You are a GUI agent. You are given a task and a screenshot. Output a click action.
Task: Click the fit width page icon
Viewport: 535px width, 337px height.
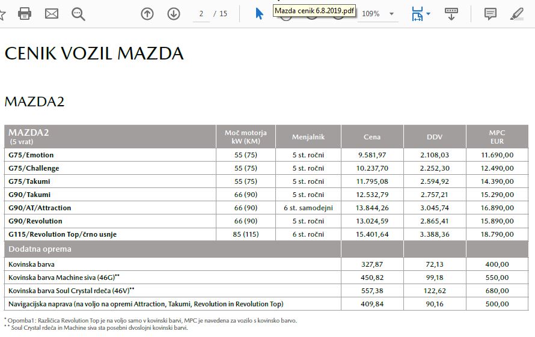point(417,14)
